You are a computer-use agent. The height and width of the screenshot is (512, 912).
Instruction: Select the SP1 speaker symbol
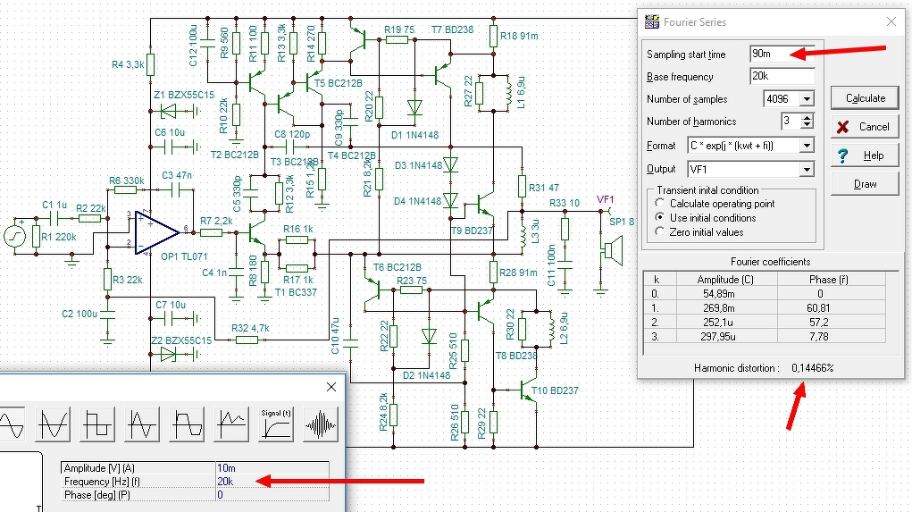coord(612,251)
